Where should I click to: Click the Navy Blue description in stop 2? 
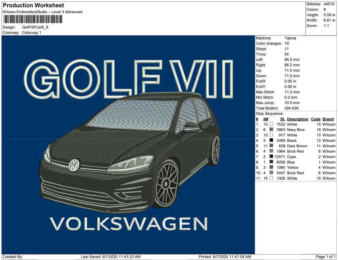(x=296, y=130)
